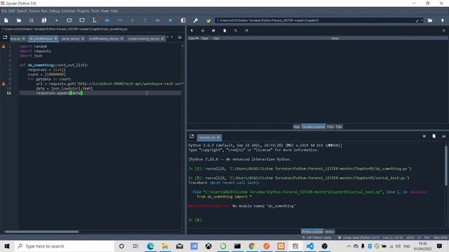The image size is (449, 252).
Task: Click the debug step return icon
Action: (x=145, y=20)
